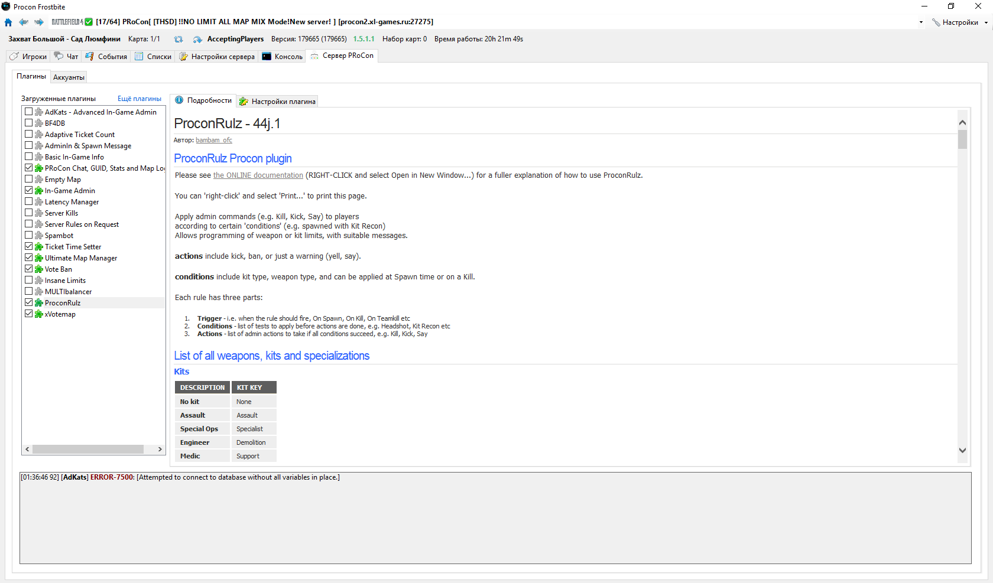Open the Настройки dropdown arrow
The image size is (993, 583).
click(986, 22)
